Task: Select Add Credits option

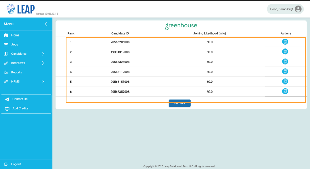Action: (20, 108)
